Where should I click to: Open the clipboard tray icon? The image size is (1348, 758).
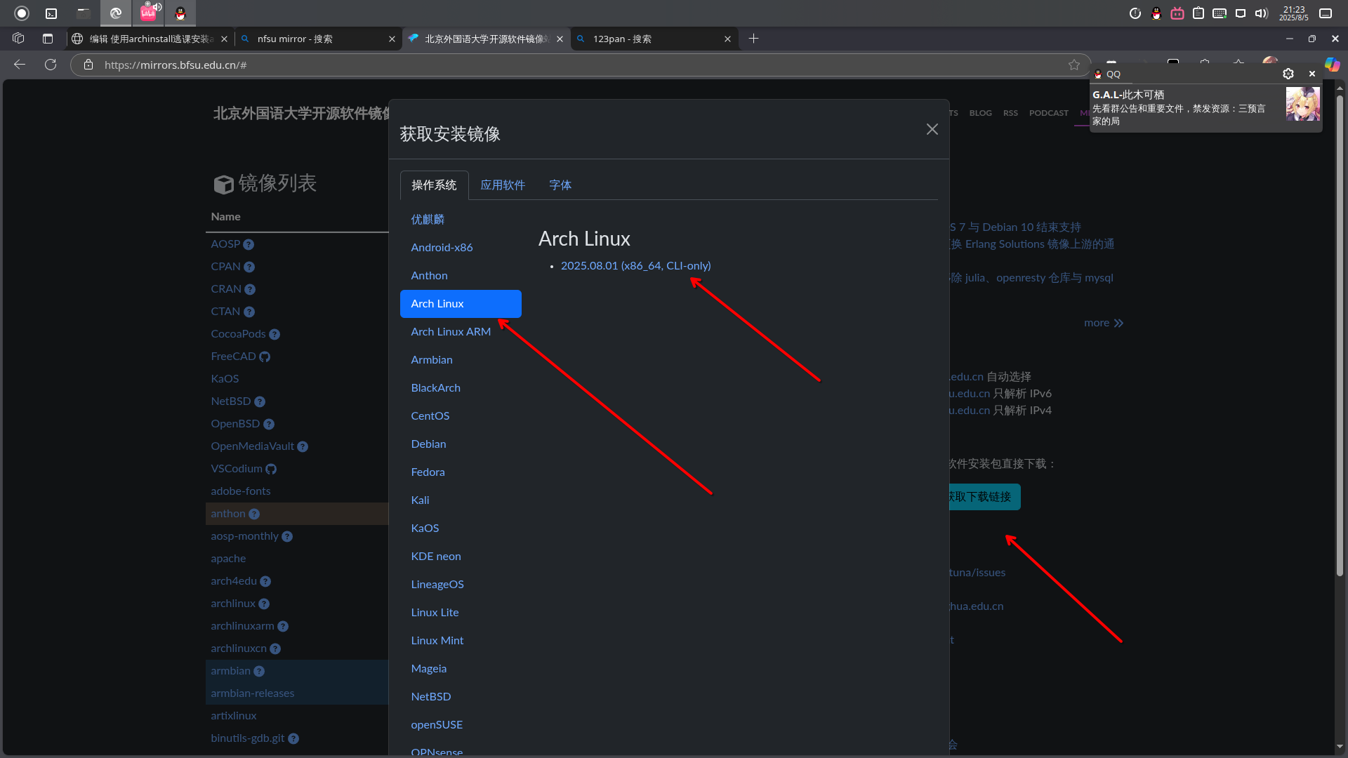1198,13
